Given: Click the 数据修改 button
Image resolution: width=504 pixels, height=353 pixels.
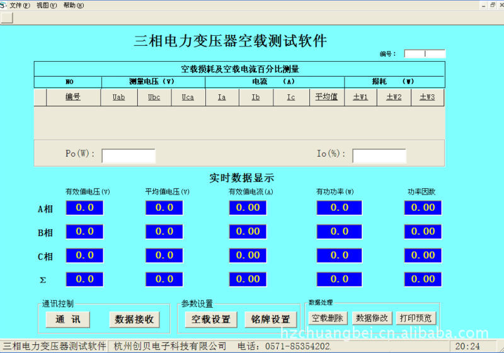Looking at the screenshot, I should [x=372, y=318].
